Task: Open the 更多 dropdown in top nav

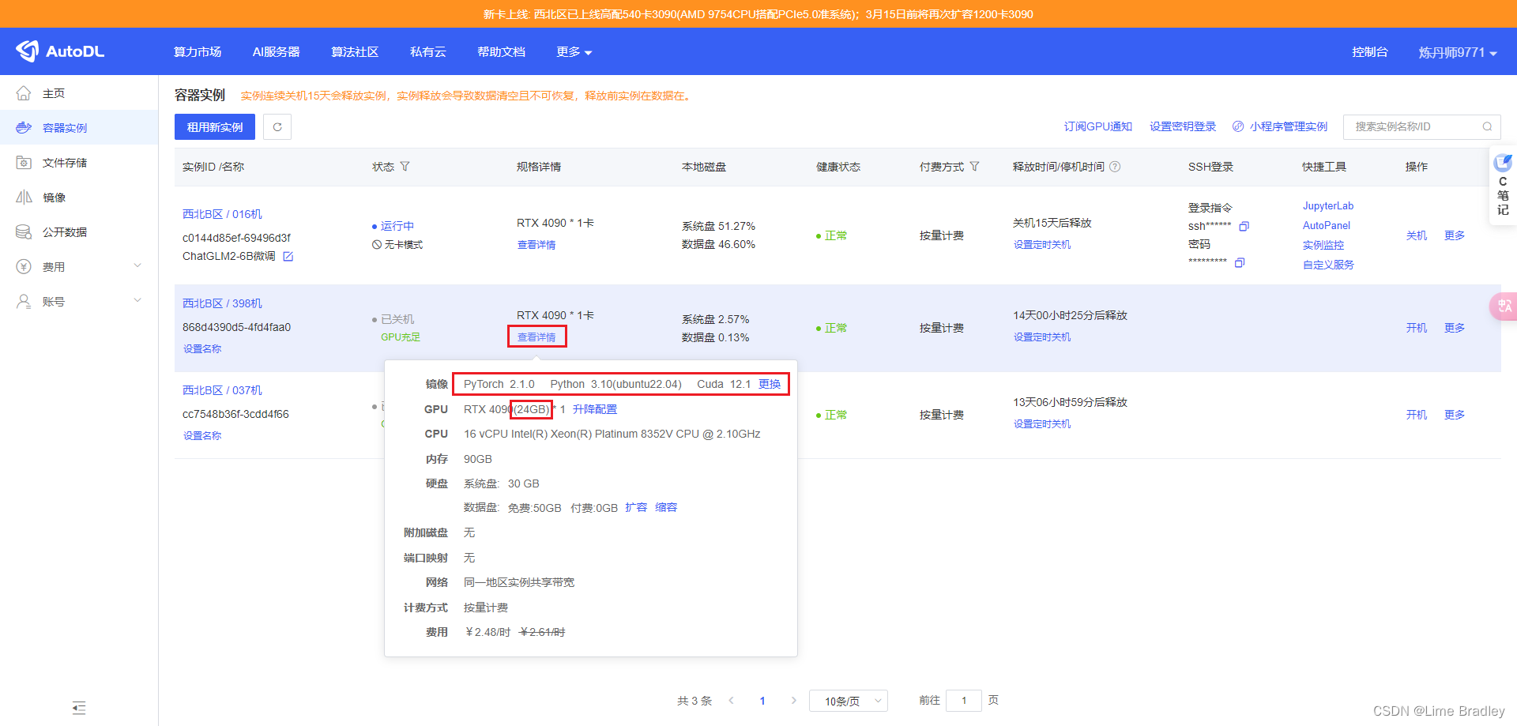Action: [x=574, y=52]
